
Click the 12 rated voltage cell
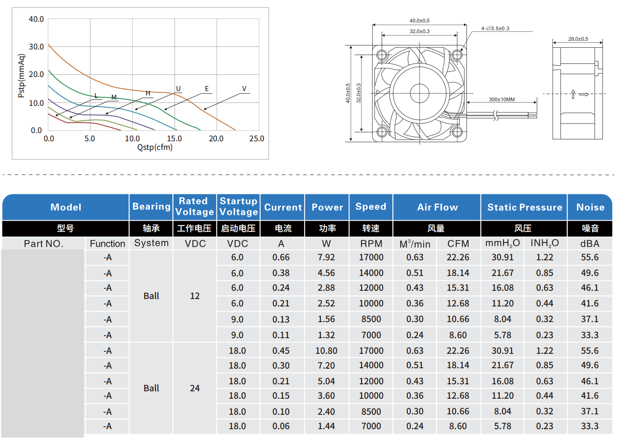[x=195, y=296]
